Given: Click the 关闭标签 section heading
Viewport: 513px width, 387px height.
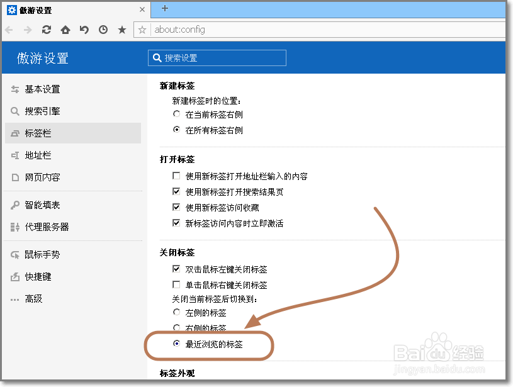Looking at the screenshot, I should coord(178,252).
